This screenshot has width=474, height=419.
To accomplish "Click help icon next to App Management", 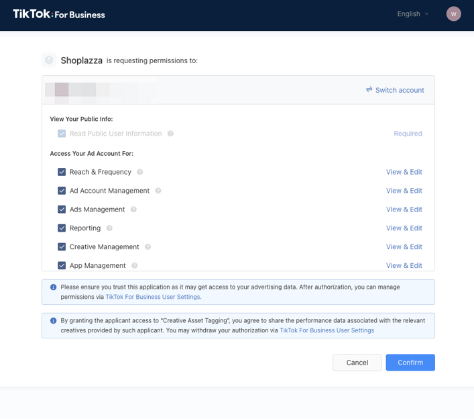I will pyautogui.click(x=135, y=265).
